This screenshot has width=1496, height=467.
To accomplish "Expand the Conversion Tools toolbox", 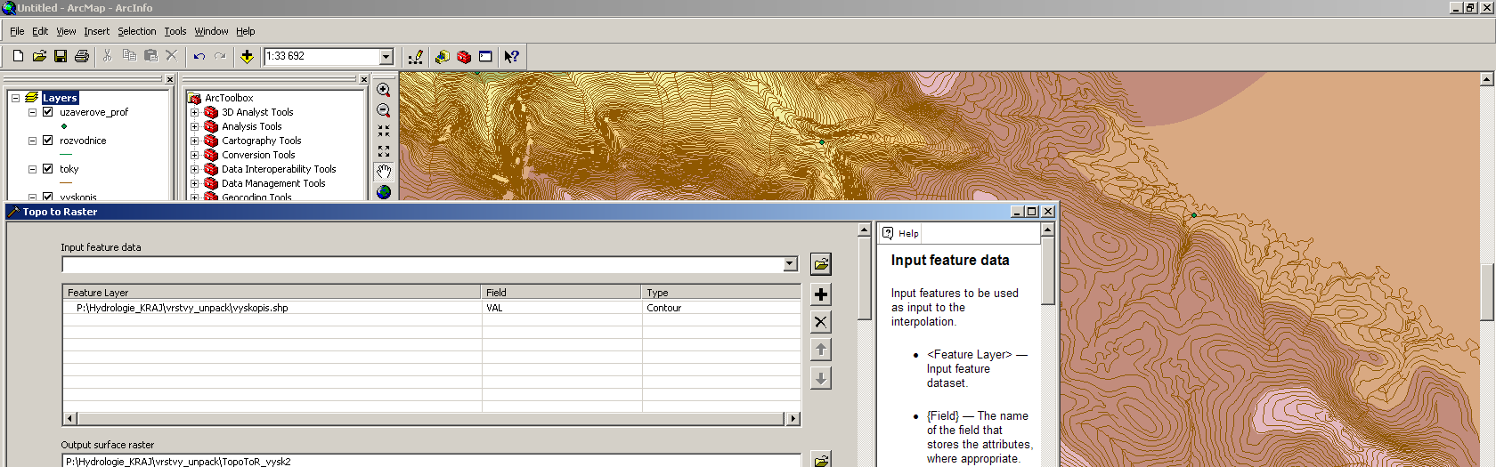I will pyautogui.click(x=195, y=155).
